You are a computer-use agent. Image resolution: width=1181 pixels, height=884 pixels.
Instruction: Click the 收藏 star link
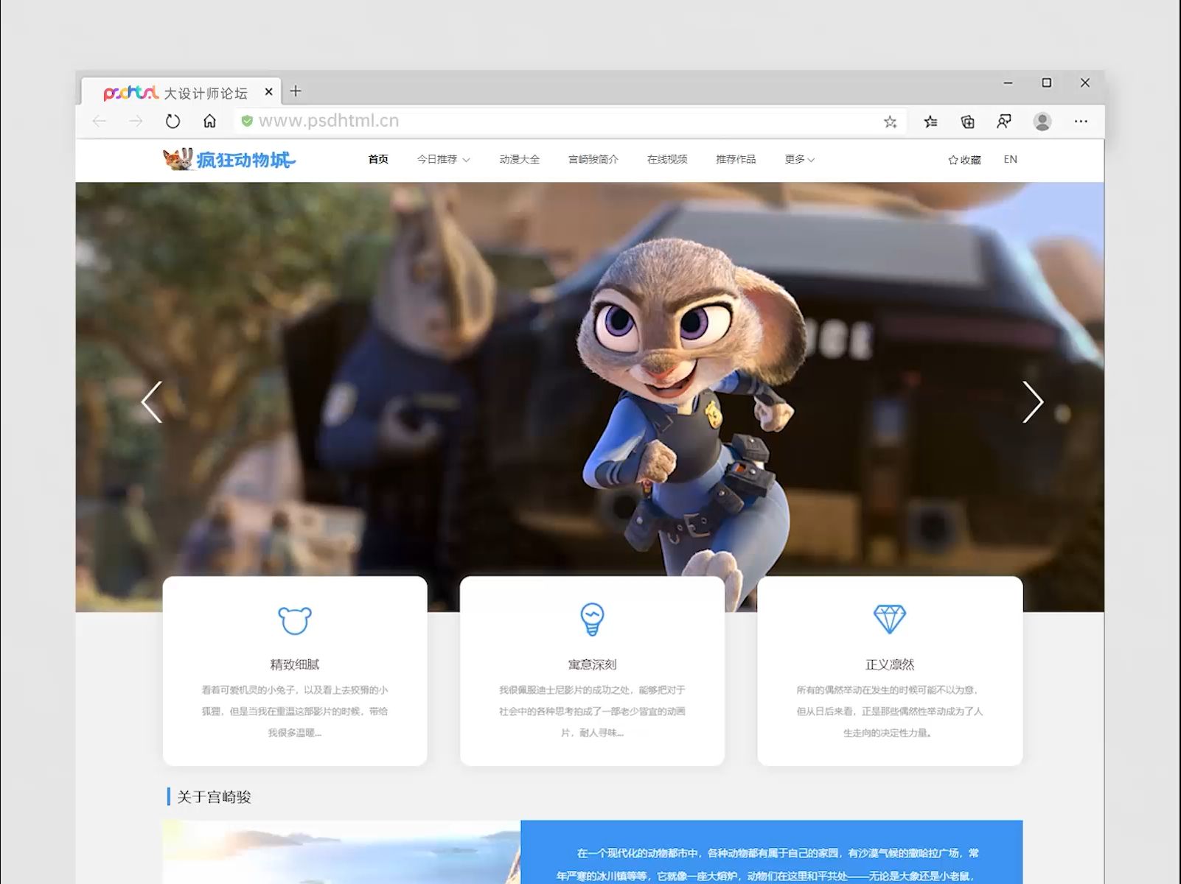click(x=964, y=160)
